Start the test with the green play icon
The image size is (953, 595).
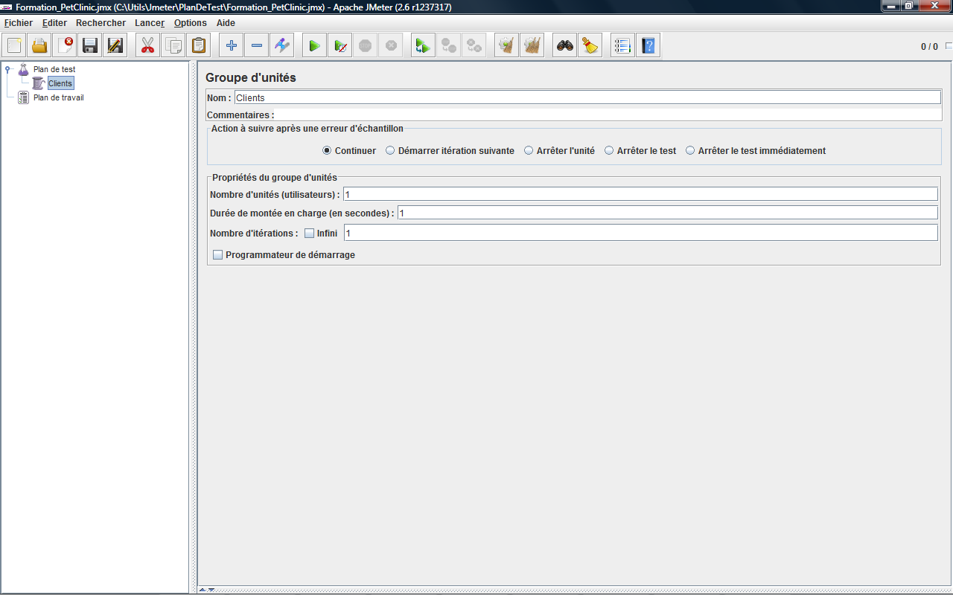(x=314, y=46)
